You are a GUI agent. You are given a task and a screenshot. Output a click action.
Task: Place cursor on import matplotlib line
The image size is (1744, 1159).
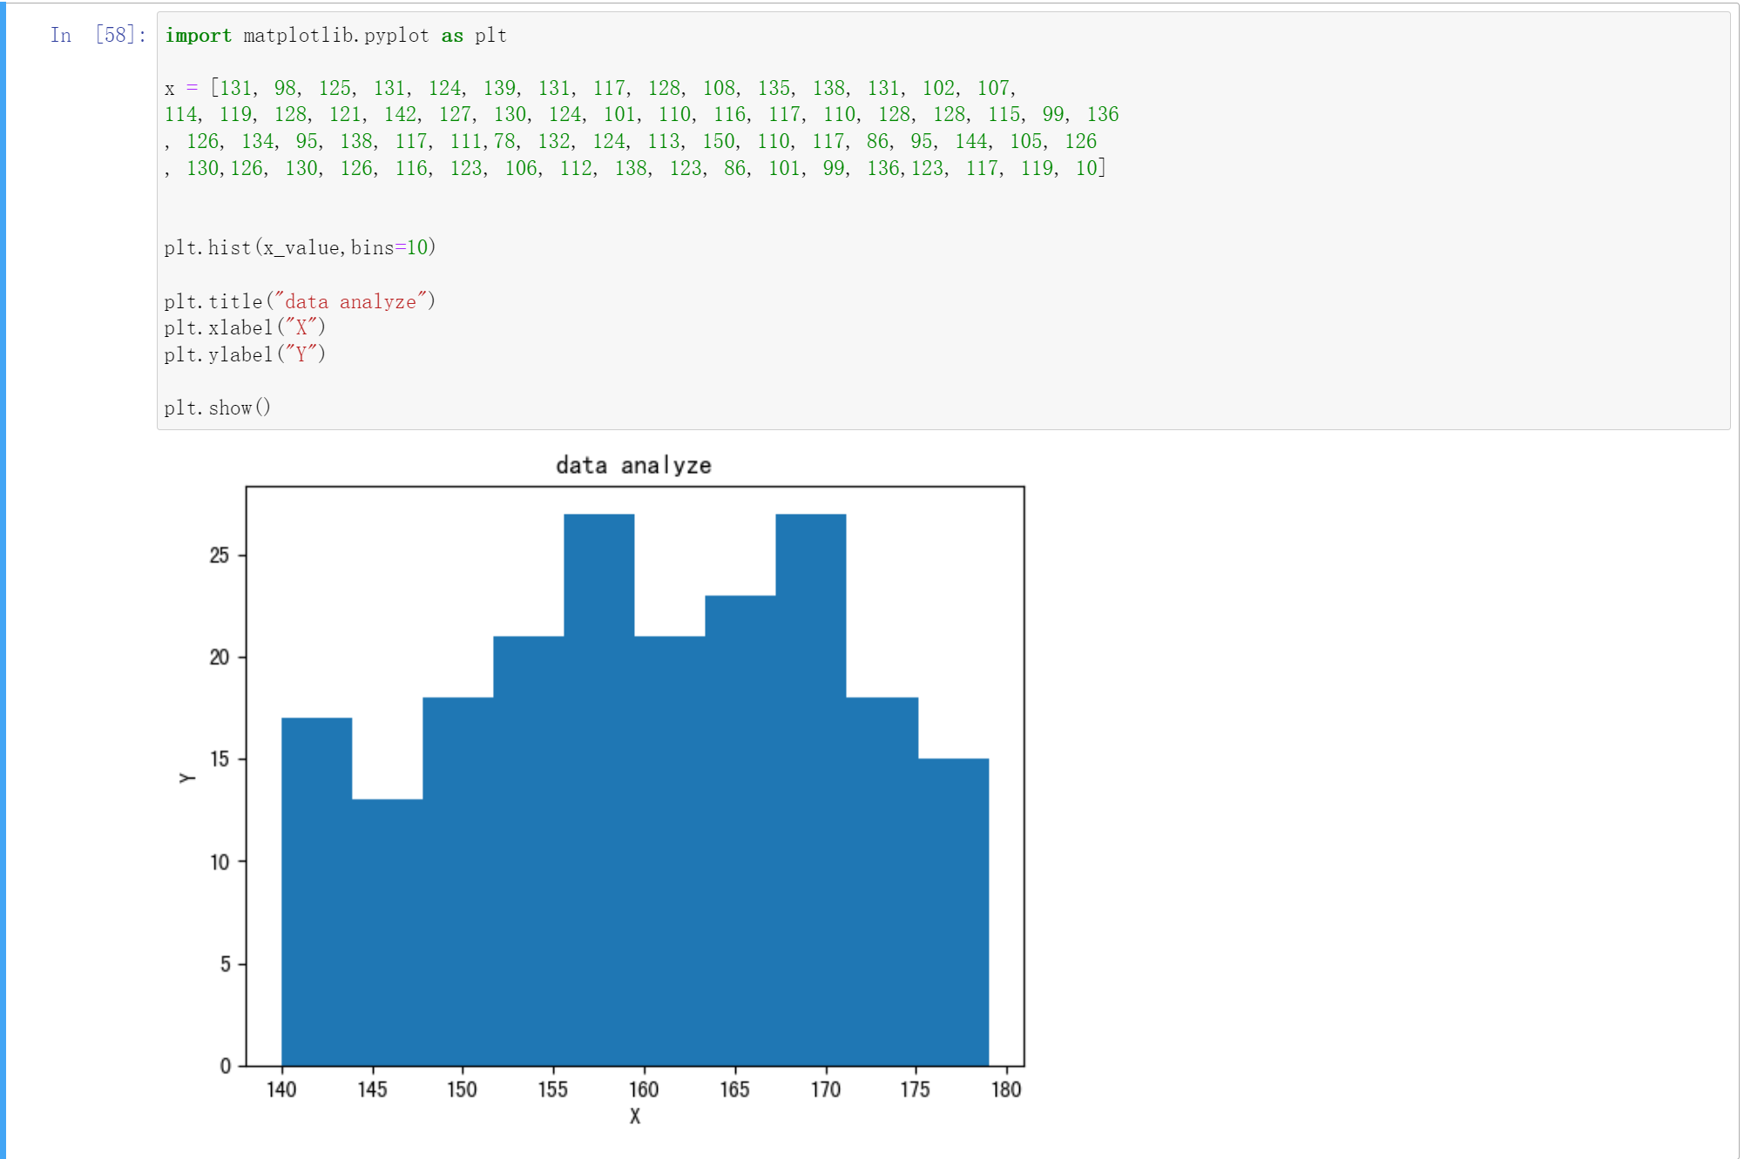(335, 36)
